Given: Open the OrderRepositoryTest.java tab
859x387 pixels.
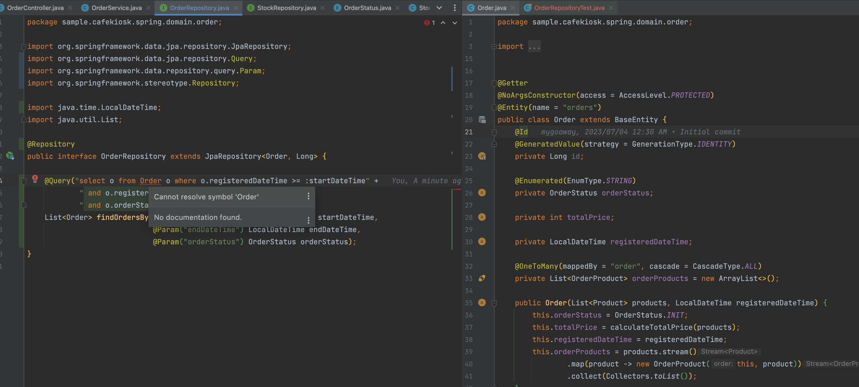Looking at the screenshot, I should coord(569,8).
